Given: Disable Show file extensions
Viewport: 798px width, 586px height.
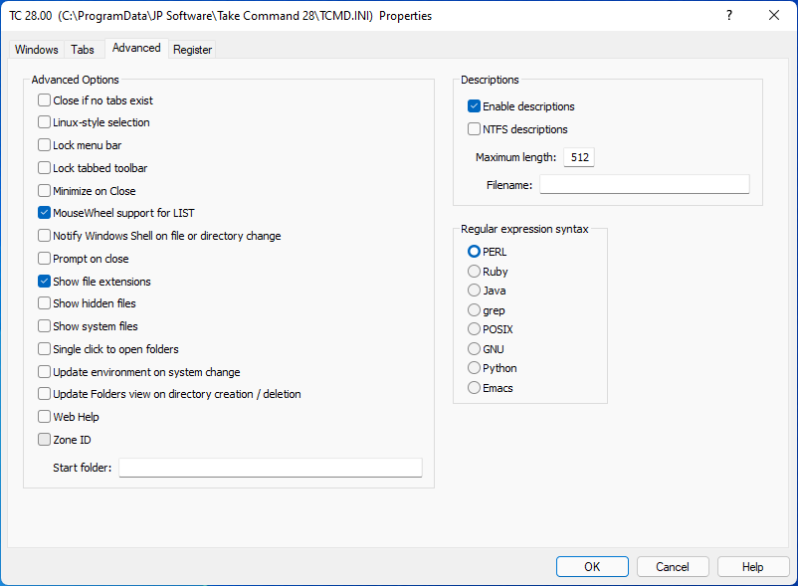Looking at the screenshot, I should [x=44, y=282].
